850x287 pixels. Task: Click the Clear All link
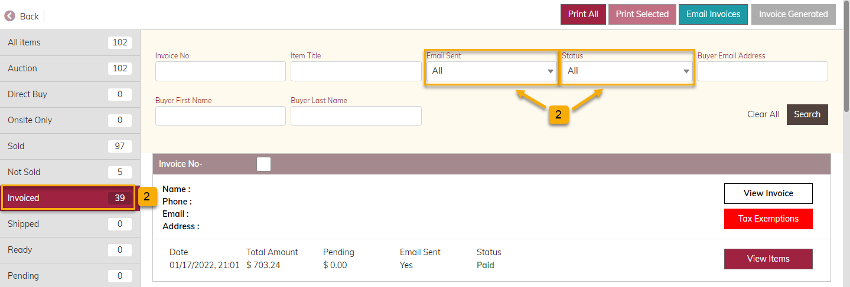(763, 114)
